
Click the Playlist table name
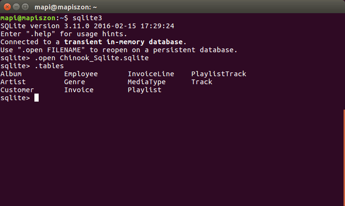145,90
